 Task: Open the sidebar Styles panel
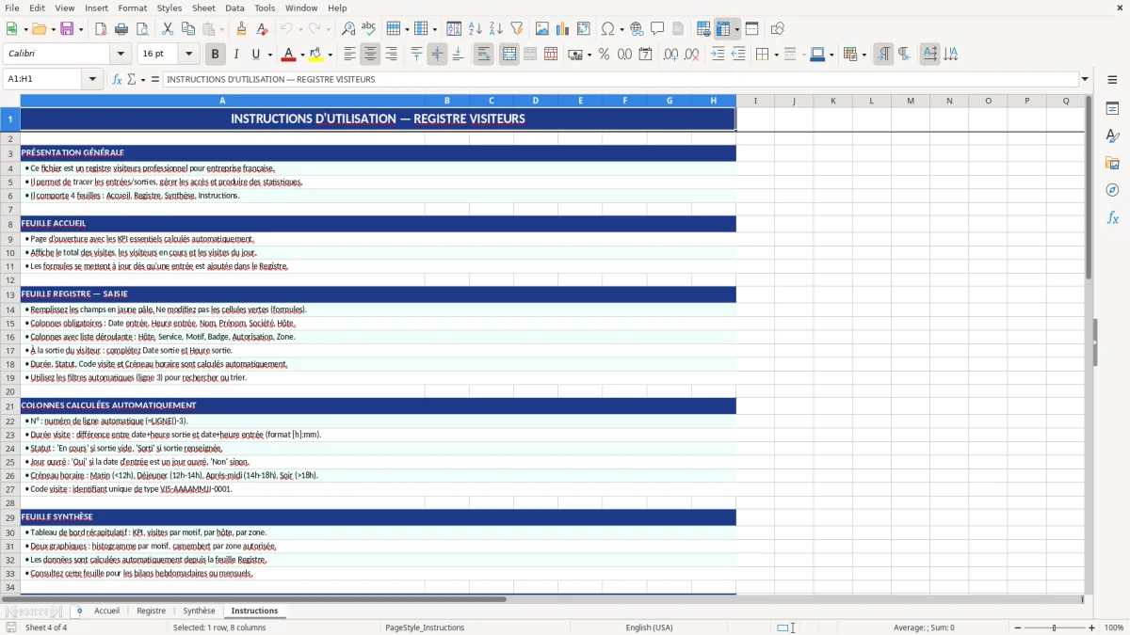[x=1112, y=136]
